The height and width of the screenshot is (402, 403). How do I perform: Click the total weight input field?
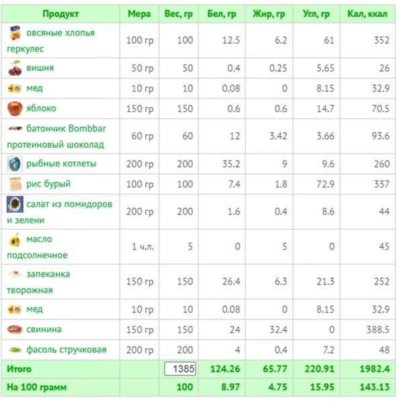[x=180, y=369]
